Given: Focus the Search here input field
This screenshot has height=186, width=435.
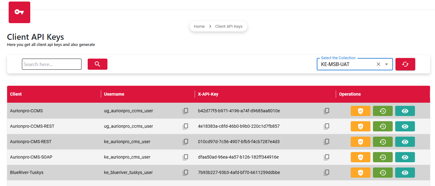Looking at the screenshot, I should coord(52,64).
